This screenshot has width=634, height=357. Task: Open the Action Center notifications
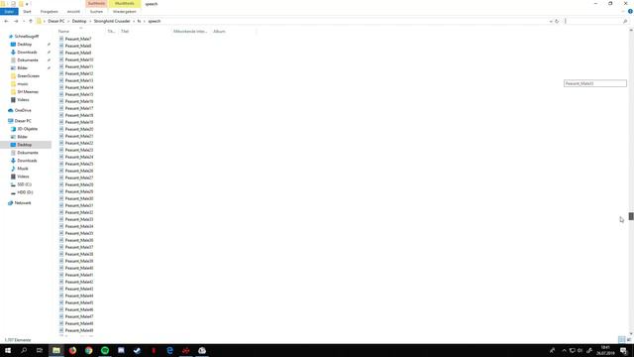pyautogui.click(x=624, y=350)
